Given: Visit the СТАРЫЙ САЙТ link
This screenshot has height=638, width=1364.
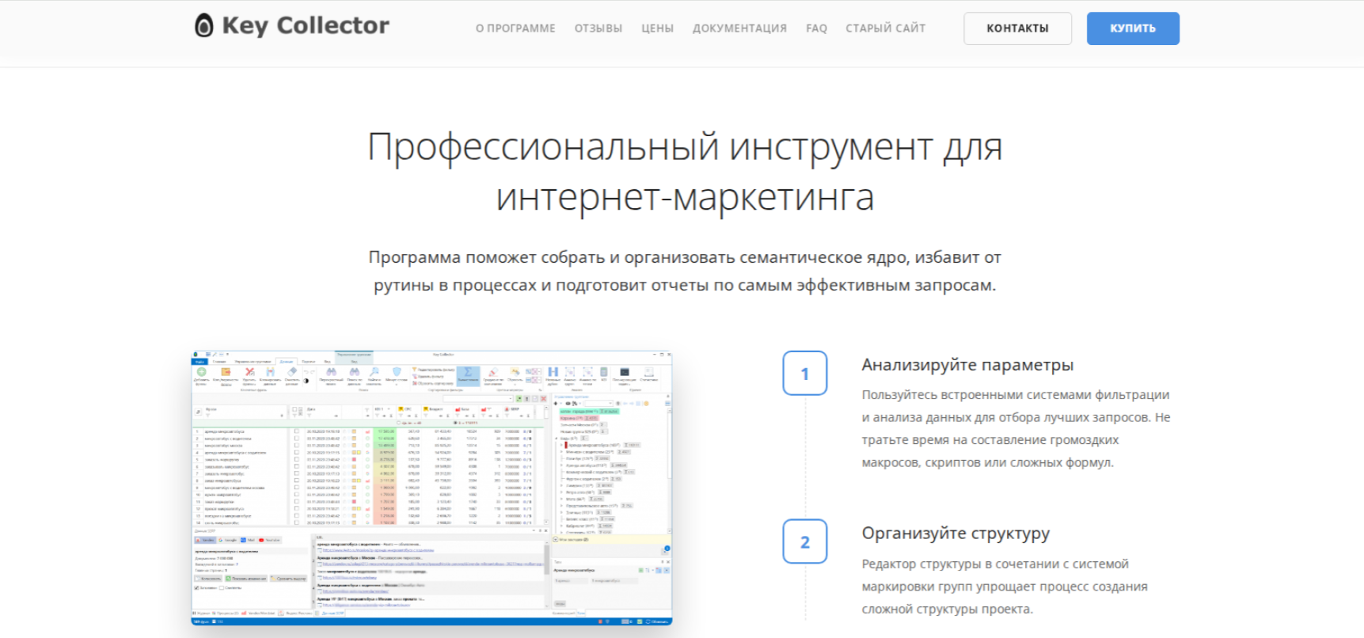Looking at the screenshot, I should coord(885,28).
